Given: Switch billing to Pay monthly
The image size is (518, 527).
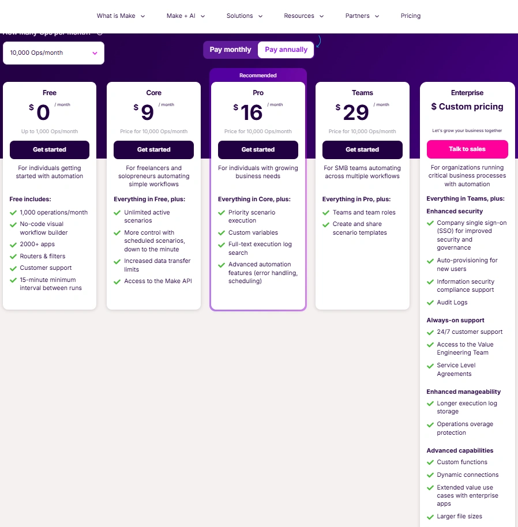Looking at the screenshot, I should click(230, 50).
